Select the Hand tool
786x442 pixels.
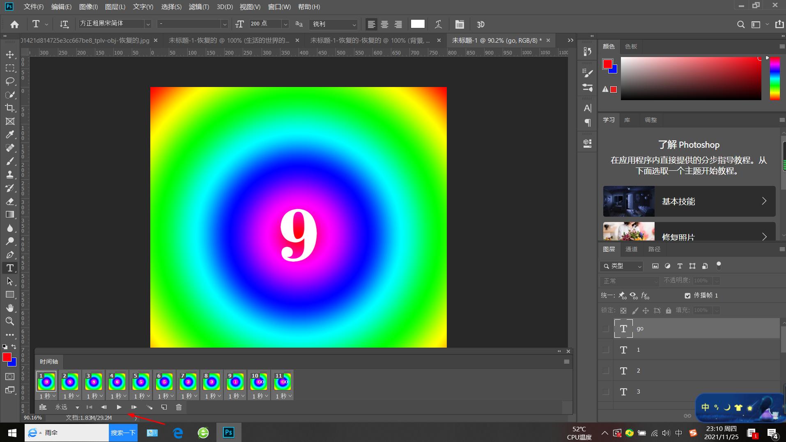10,308
